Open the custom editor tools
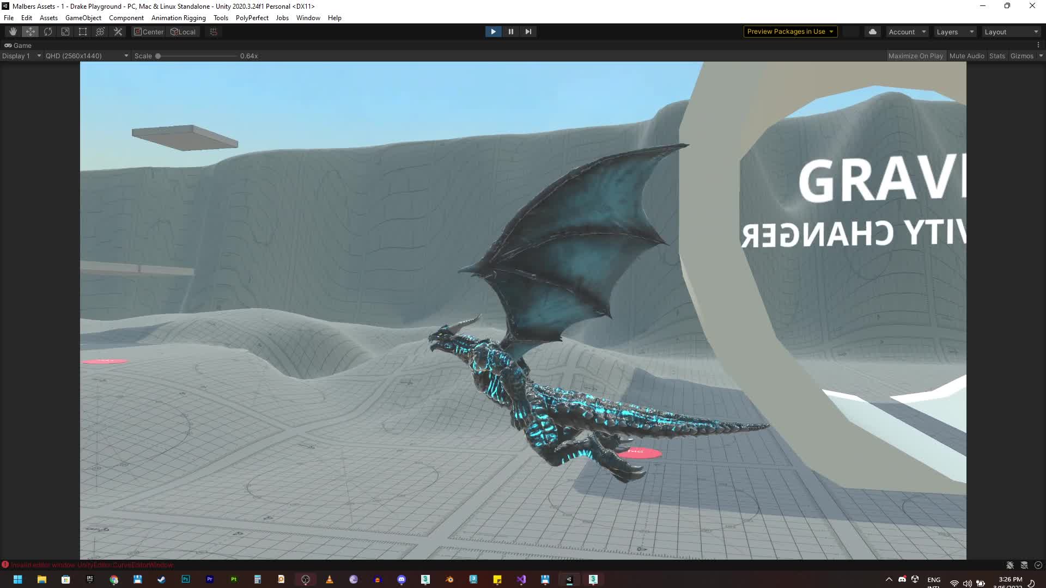Screen dimensions: 1046x588 point(118,32)
